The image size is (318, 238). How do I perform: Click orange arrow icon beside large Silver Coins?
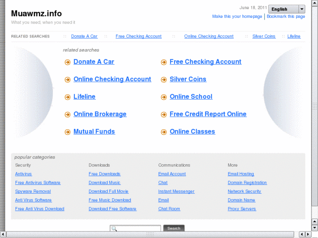coord(164,79)
